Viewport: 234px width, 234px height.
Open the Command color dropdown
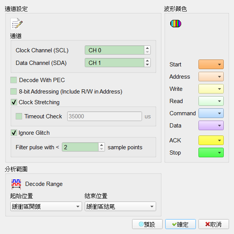coord(211,113)
